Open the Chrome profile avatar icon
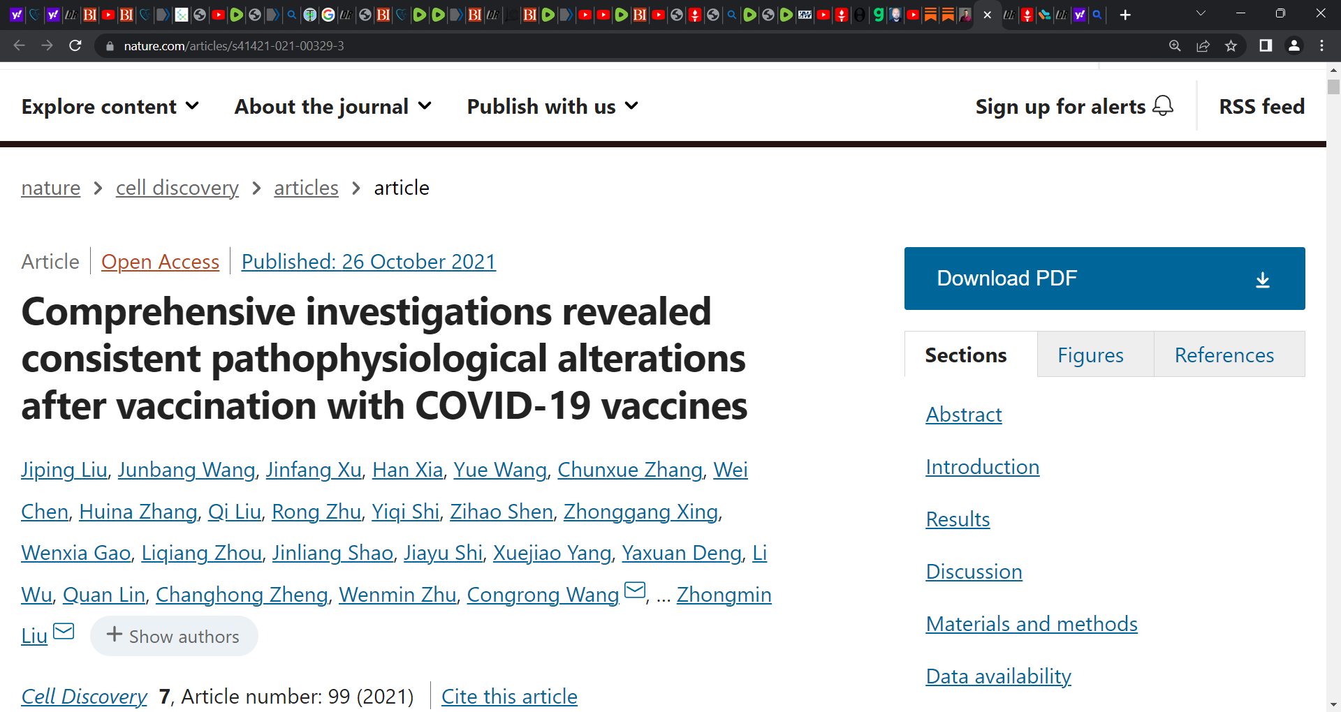Viewport: 1341px width, 712px height. point(1294,45)
